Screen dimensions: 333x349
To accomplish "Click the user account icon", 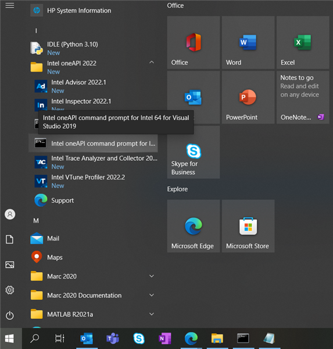I will click(x=10, y=214).
